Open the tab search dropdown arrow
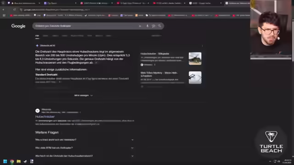This screenshot has width=294, height=165. (x=3, y=3)
